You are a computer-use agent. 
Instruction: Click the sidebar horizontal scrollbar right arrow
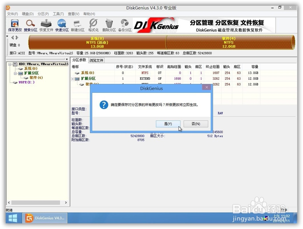[66, 202]
